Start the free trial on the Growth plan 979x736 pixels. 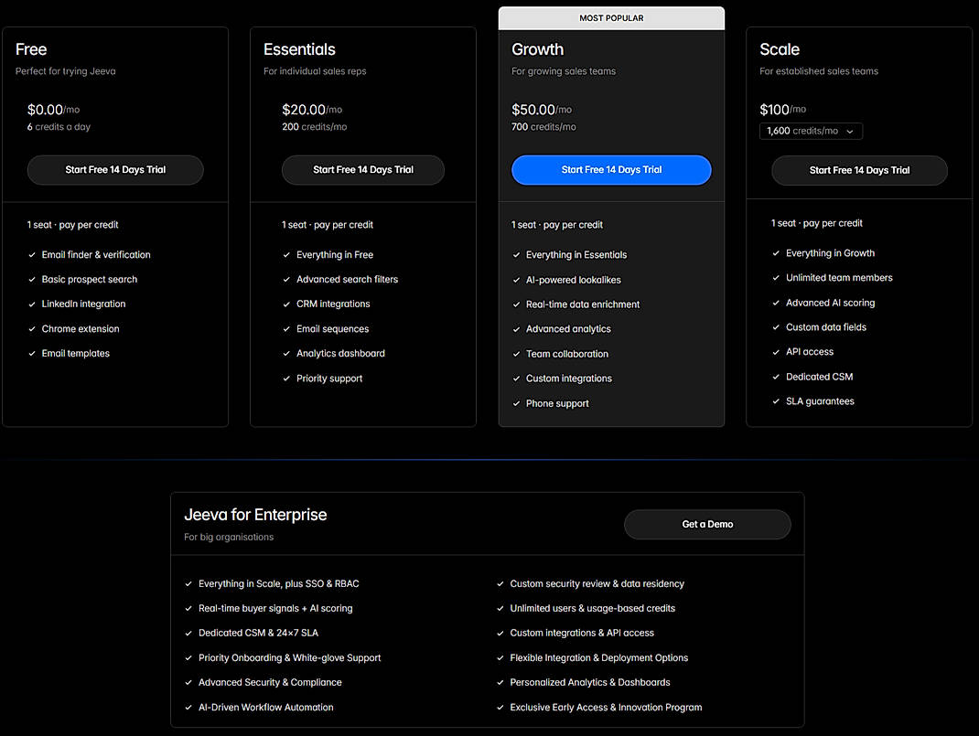point(611,170)
